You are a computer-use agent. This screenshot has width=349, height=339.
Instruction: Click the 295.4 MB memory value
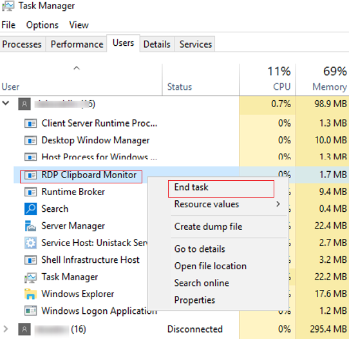(328, 329)
